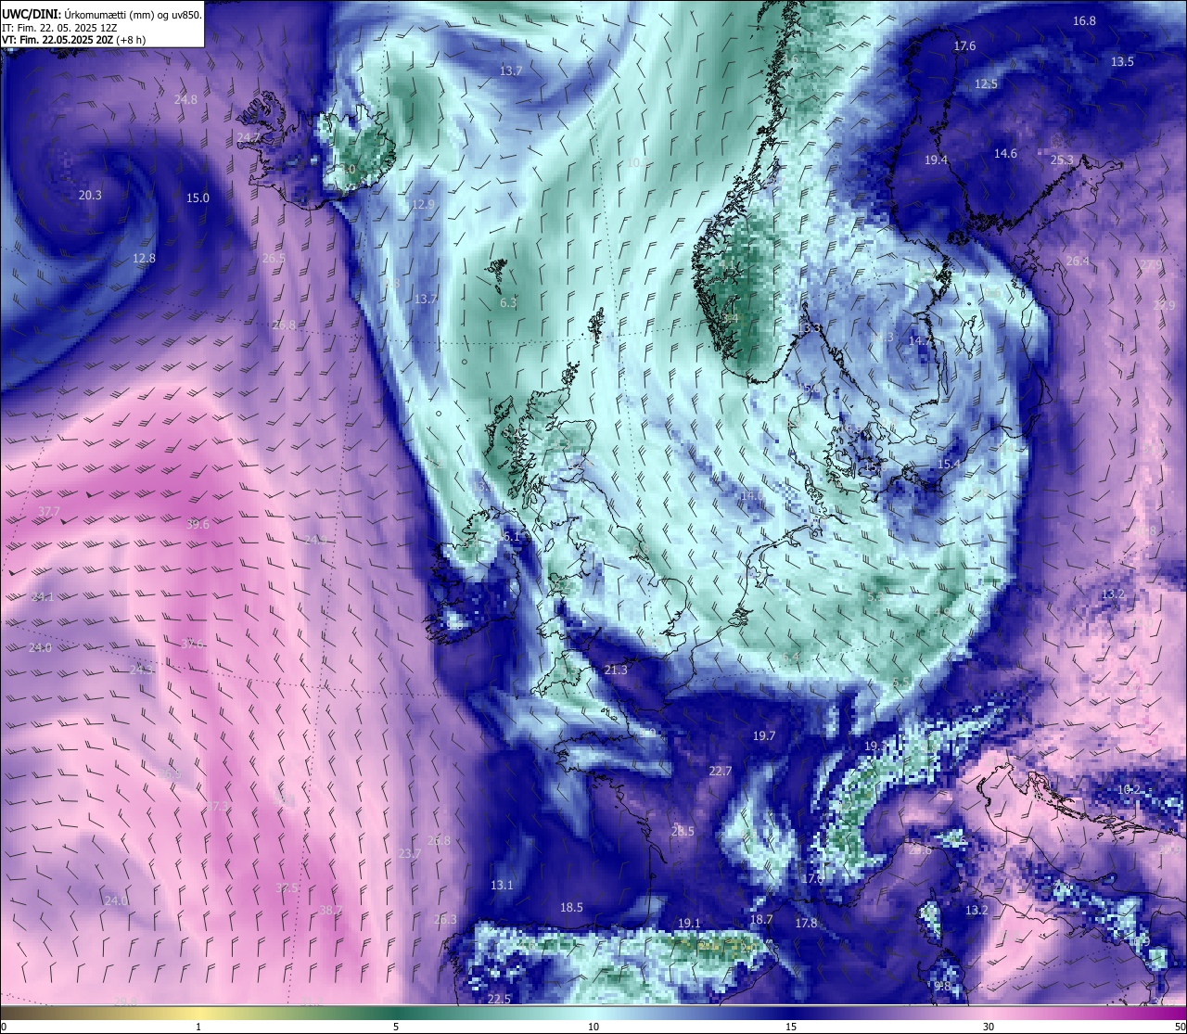Click the 22.7 value over France
Image resolution: width=1187 pixels, height=1034 pixels.
721,772
